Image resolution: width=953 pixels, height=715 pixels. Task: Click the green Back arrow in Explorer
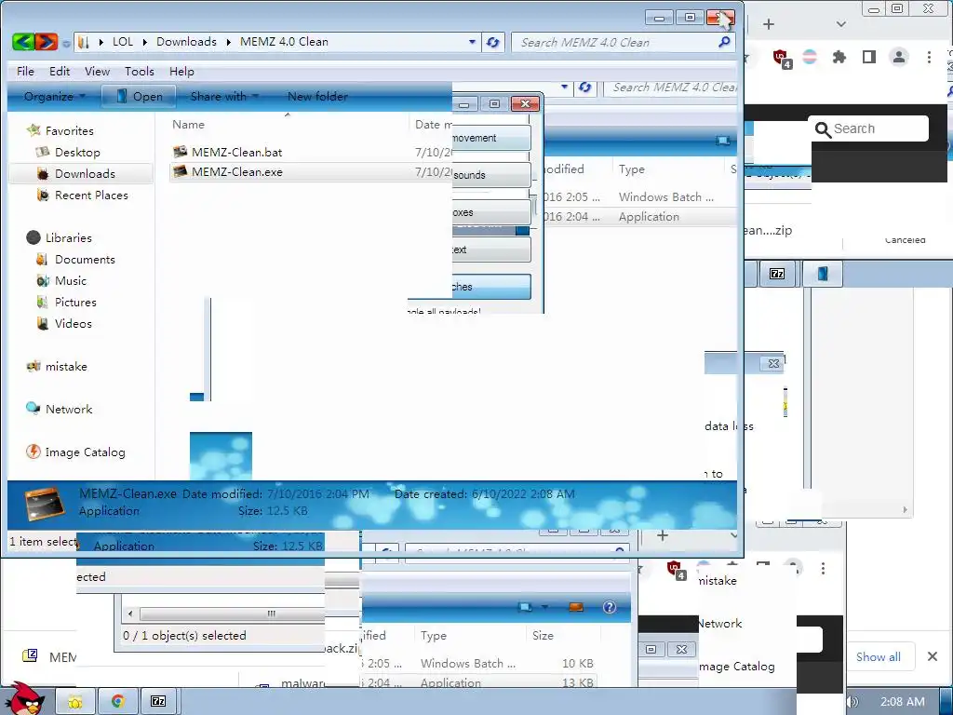[23, 42]
